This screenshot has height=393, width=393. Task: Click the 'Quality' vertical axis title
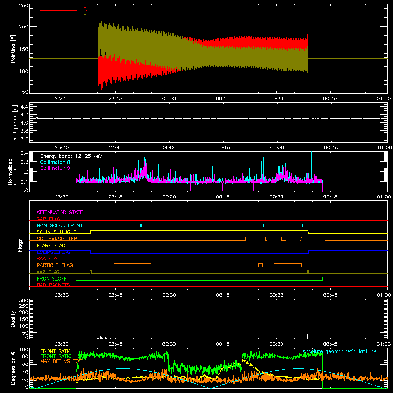pos(13,319)
